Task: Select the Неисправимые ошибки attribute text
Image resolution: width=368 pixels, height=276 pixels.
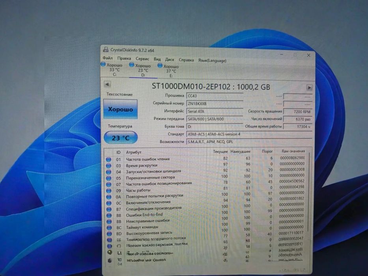Action: 148,221
